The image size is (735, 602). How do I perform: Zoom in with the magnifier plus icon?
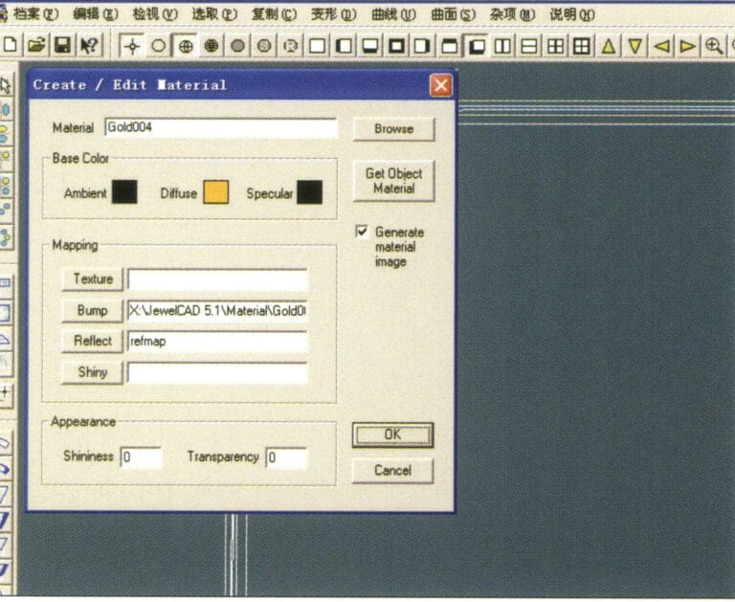coord(714,46)
